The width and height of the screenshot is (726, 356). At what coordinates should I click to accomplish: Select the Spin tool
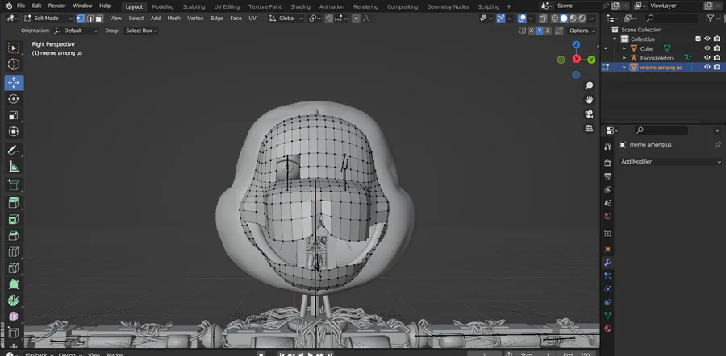14,300
